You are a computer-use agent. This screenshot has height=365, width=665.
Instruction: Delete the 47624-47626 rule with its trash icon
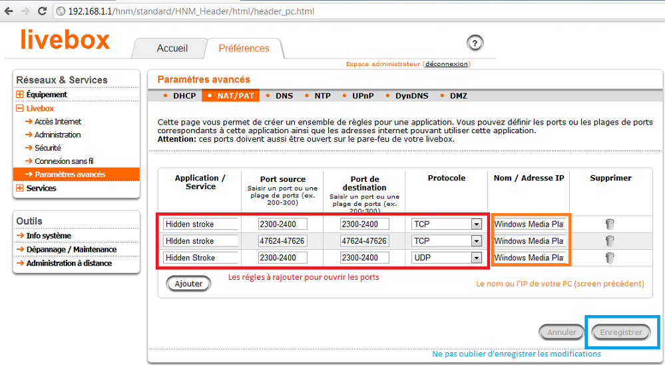(x=610, y=240)
